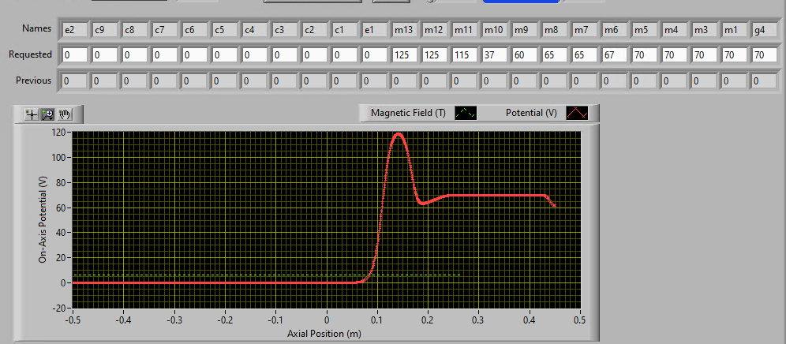Screen dimensions: 786x344
Task: Click the Requested field for g4 showing 70
Action: tap(765, 54)
